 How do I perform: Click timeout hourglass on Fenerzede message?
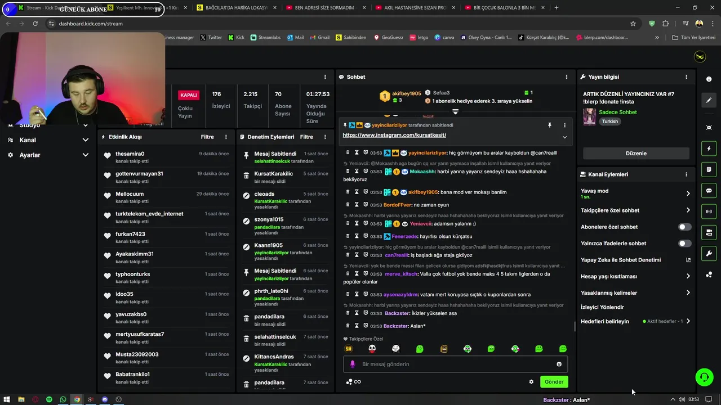tap(357, 236)
